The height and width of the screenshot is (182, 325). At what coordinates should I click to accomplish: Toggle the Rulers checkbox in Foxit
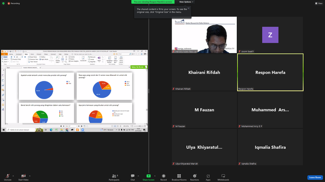point(72,59)
